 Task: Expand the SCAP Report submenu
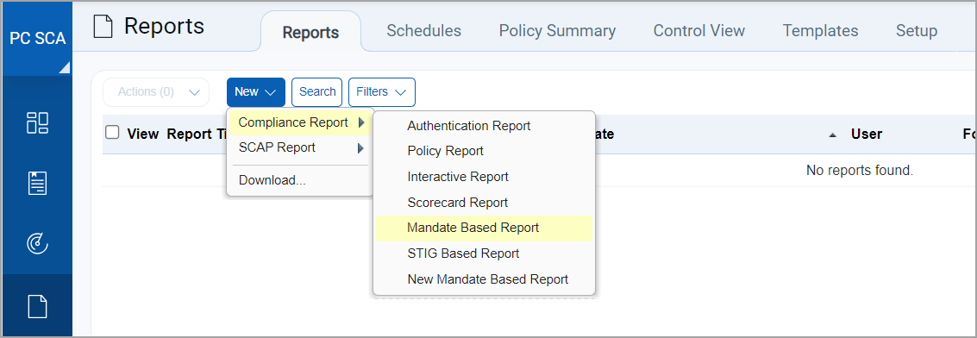pos(300,148)
